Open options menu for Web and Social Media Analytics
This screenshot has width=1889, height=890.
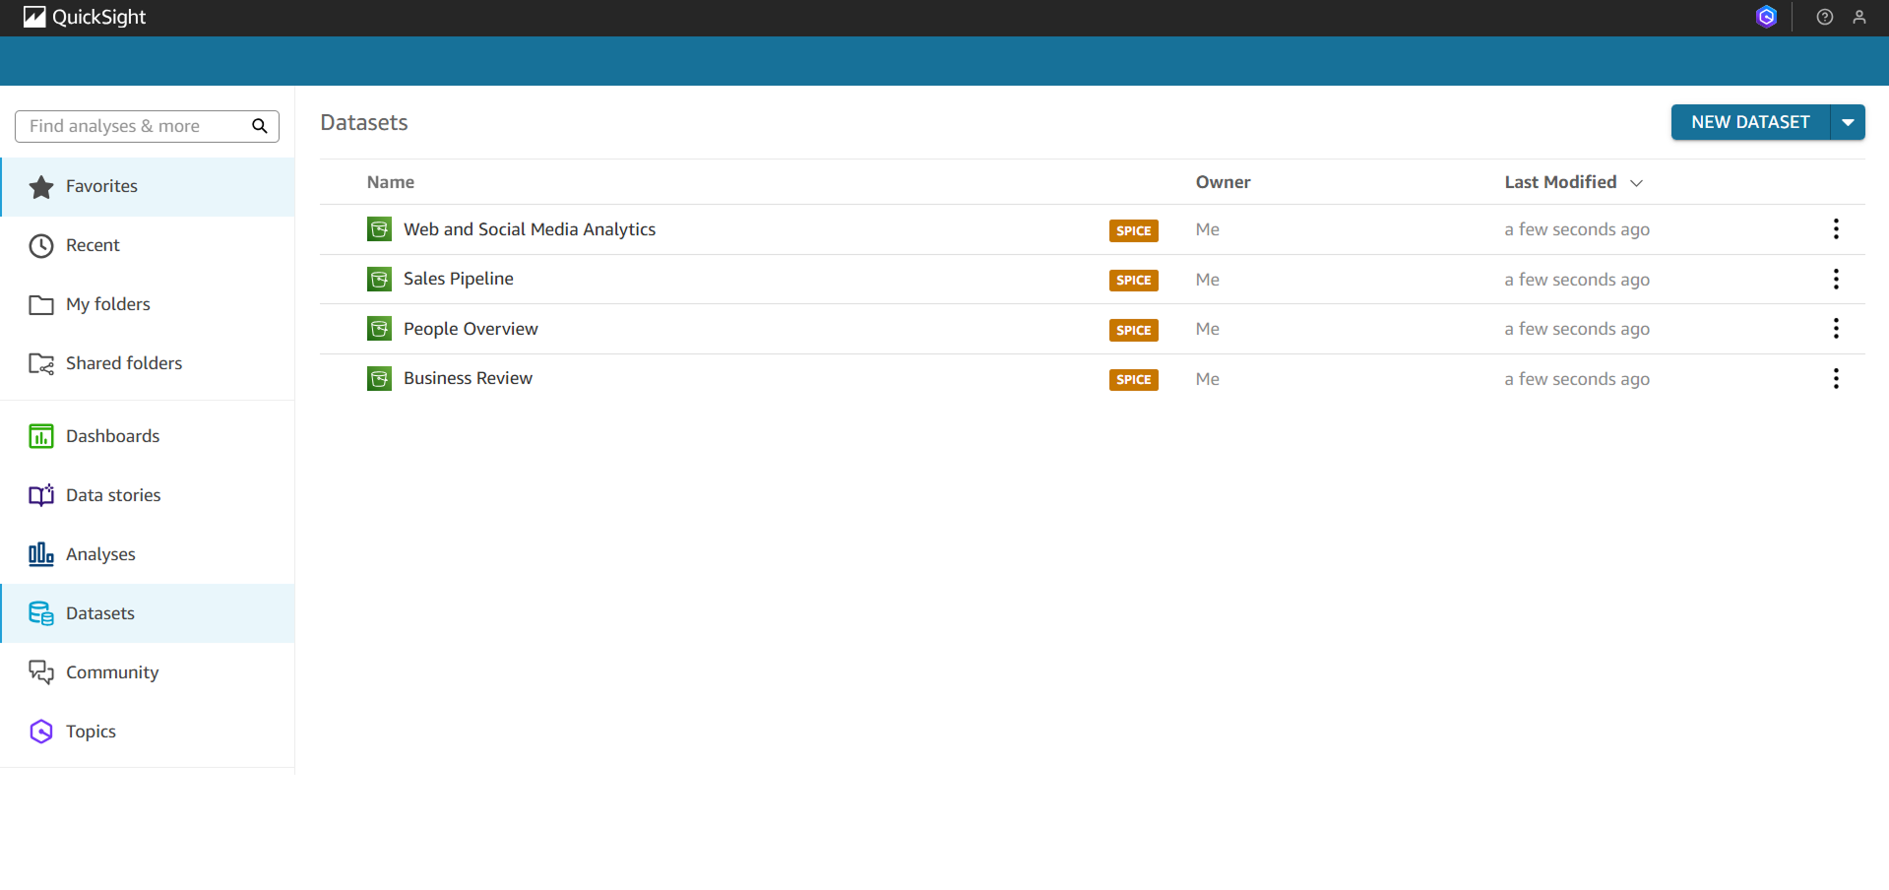coord(1836,229)
